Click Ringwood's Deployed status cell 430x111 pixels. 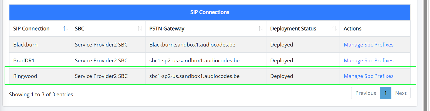click(x=303, y=76)
